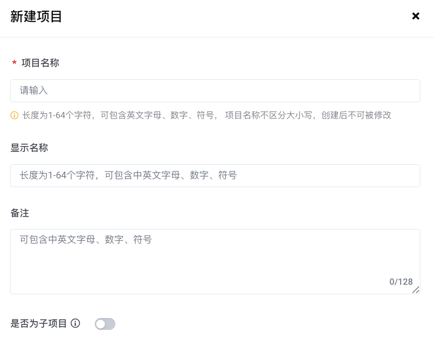Screen dimensions: 434x355
Task: Click the 显示名称 field label
Action: (x=29, y=148)
